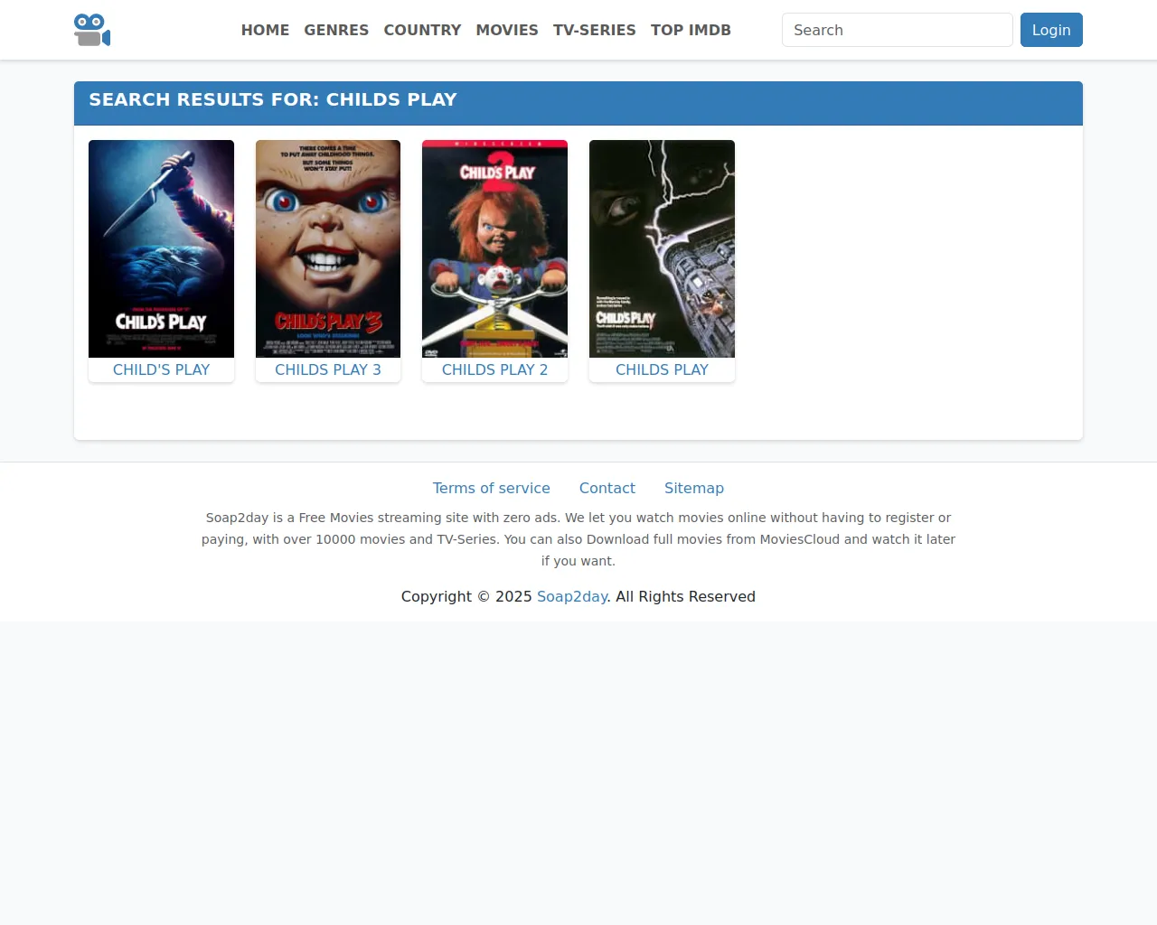Click the CHILDS PLAY 2 title link
This screenshot has height=925, width=1157.
[x=494, y=369]
